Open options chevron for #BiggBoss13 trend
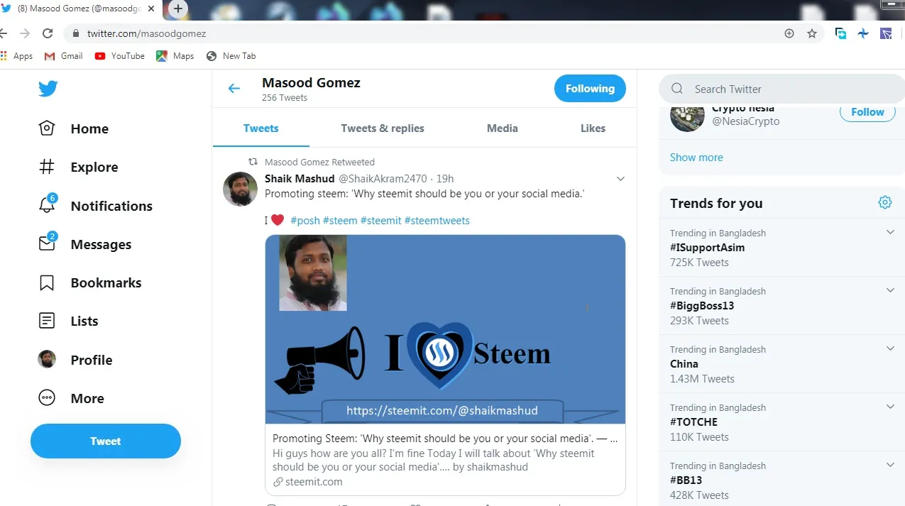This screenshot has width=905, height=506. [x=891, y=290]
